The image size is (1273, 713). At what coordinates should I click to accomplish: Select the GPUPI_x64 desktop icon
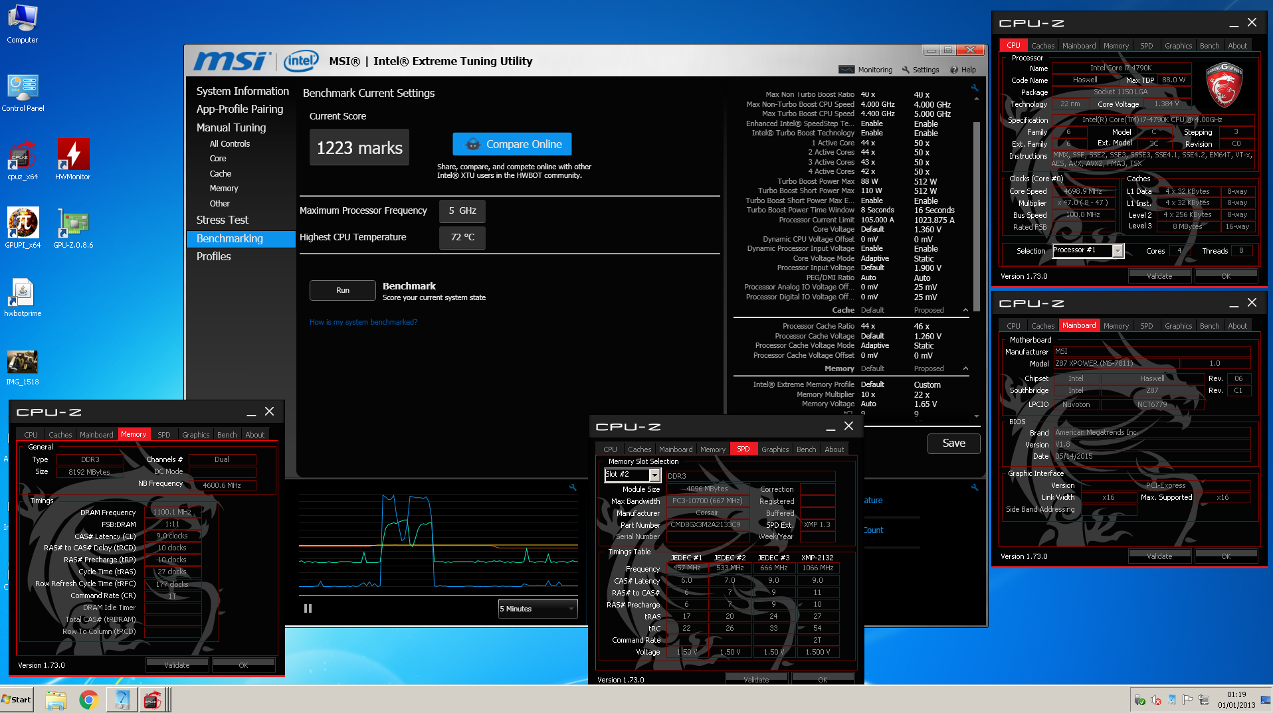pyautogui.click(x=23, y=228)
